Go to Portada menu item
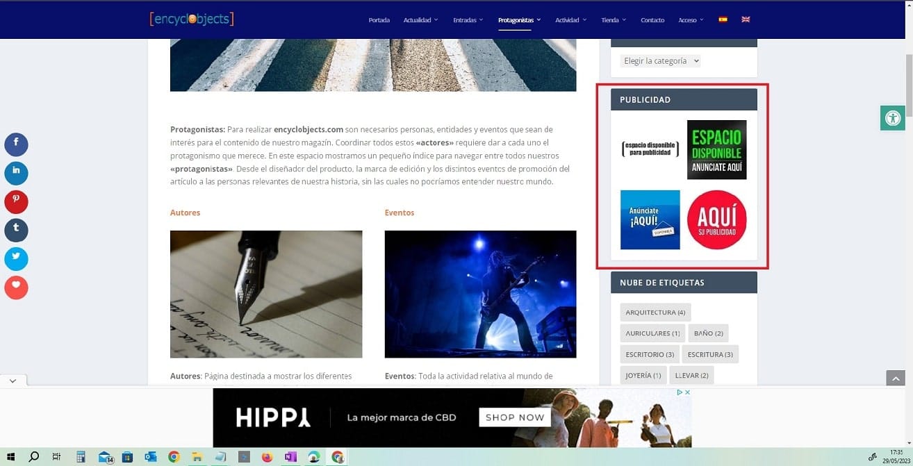 point(379,20)
